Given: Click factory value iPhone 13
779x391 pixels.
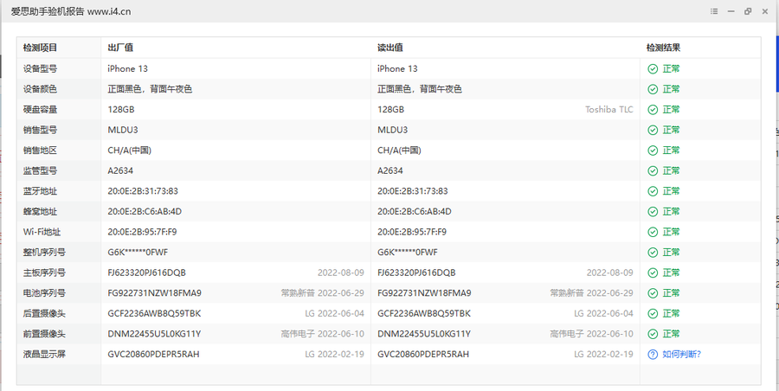Looking at the screenshot, I should pos(128,68).
